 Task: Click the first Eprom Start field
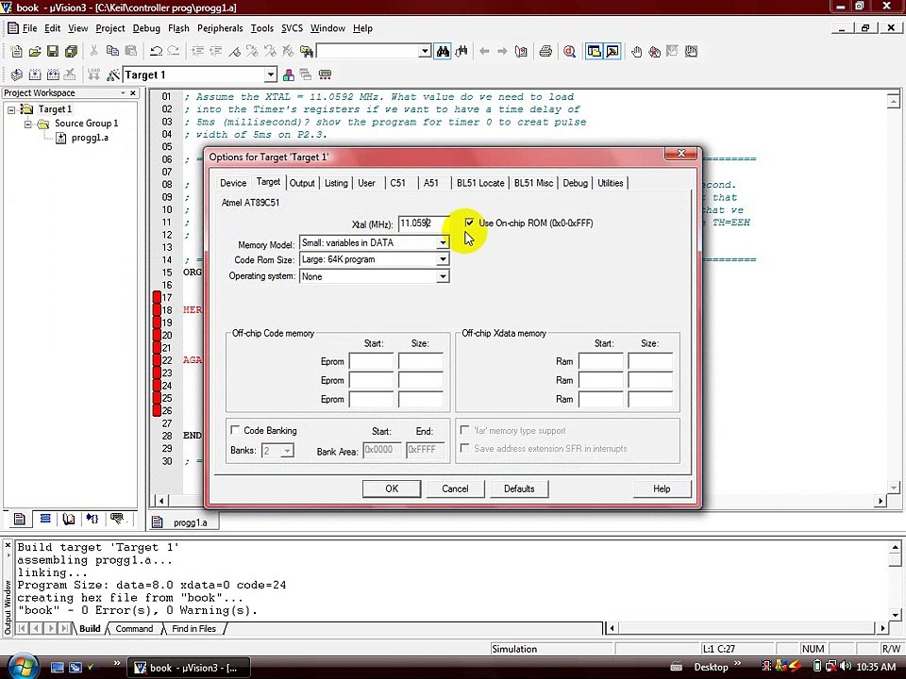coord(372,361)
